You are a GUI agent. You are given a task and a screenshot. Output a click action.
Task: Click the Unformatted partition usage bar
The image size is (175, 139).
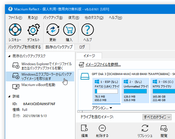[x=135, y=91]
